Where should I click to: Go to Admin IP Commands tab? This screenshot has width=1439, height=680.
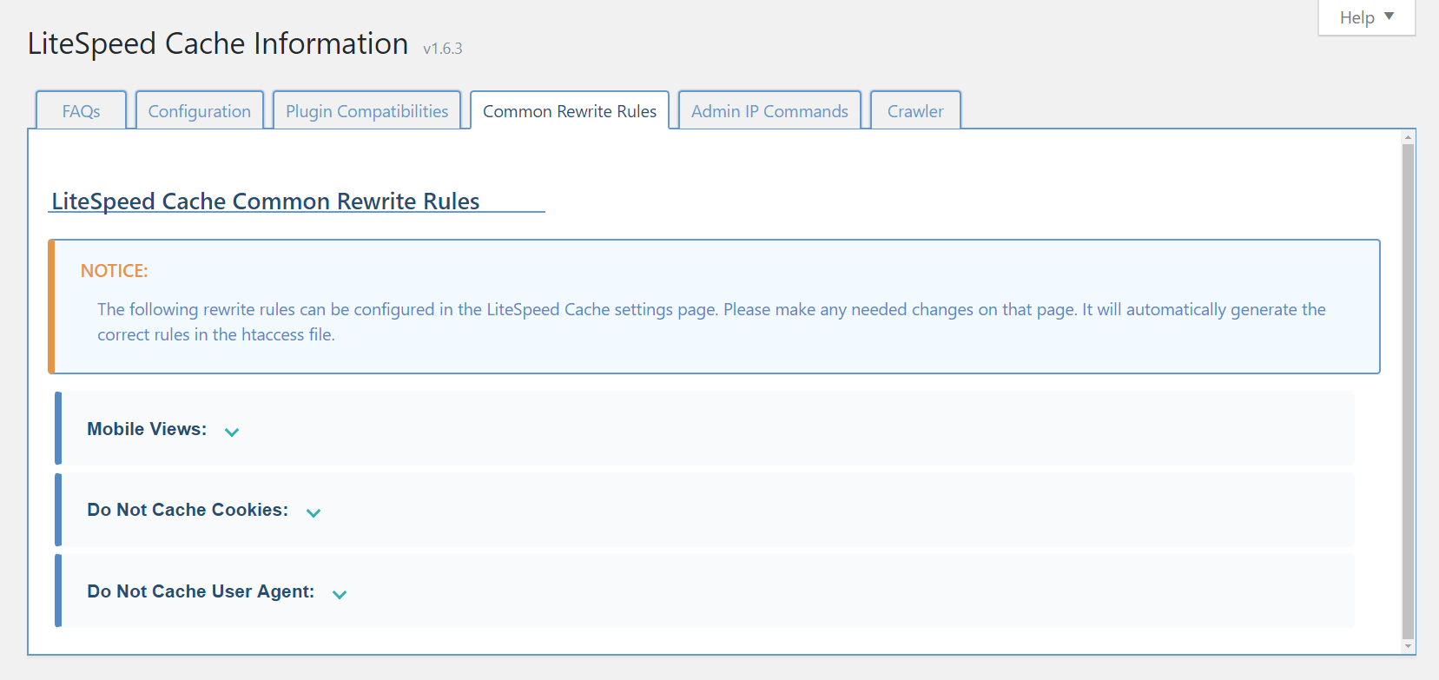click(x=769, y=110)
